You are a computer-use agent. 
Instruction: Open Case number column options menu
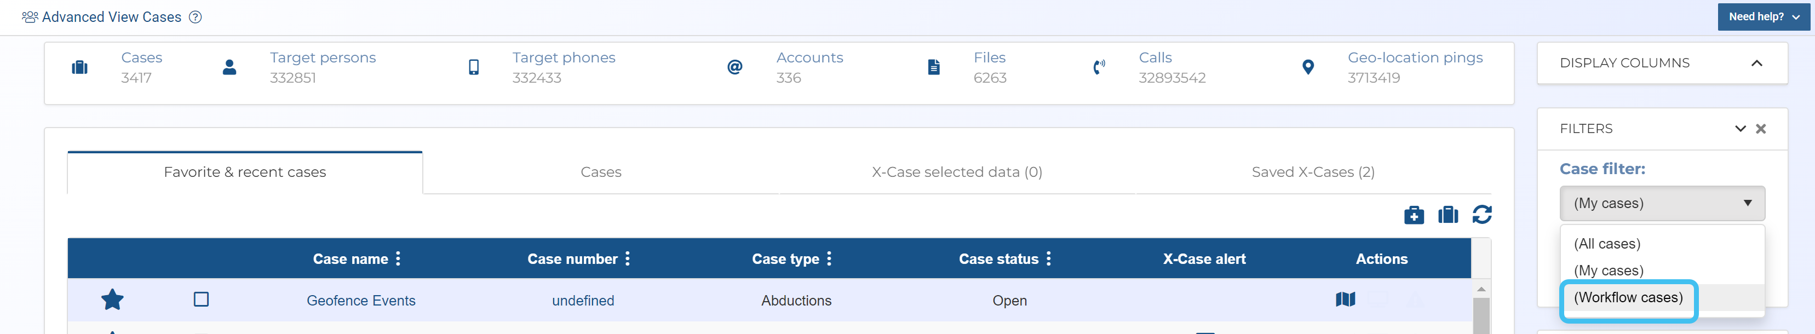[627, 258]
